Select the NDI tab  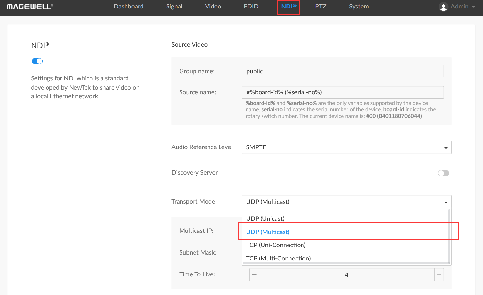coord(288,7)
